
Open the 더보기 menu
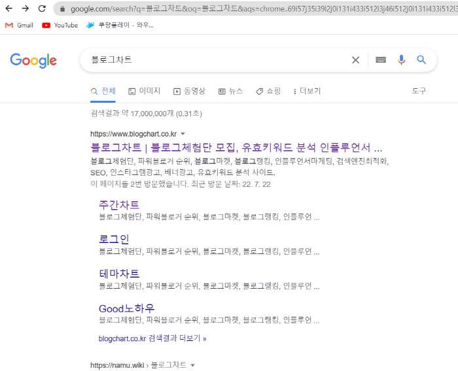tap(308, 91)
